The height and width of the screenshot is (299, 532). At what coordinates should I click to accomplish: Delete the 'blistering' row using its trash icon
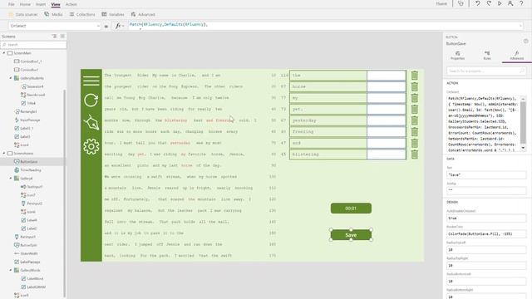[415, 154]
